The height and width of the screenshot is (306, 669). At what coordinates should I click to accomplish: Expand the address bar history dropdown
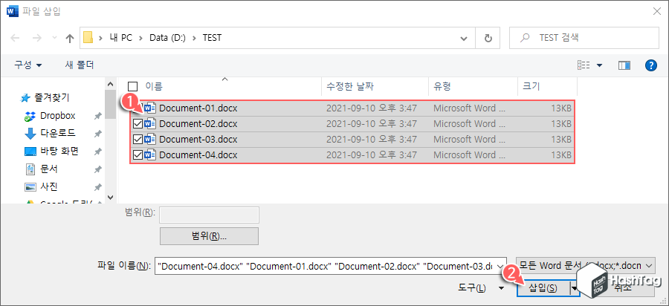coord(464,38)
